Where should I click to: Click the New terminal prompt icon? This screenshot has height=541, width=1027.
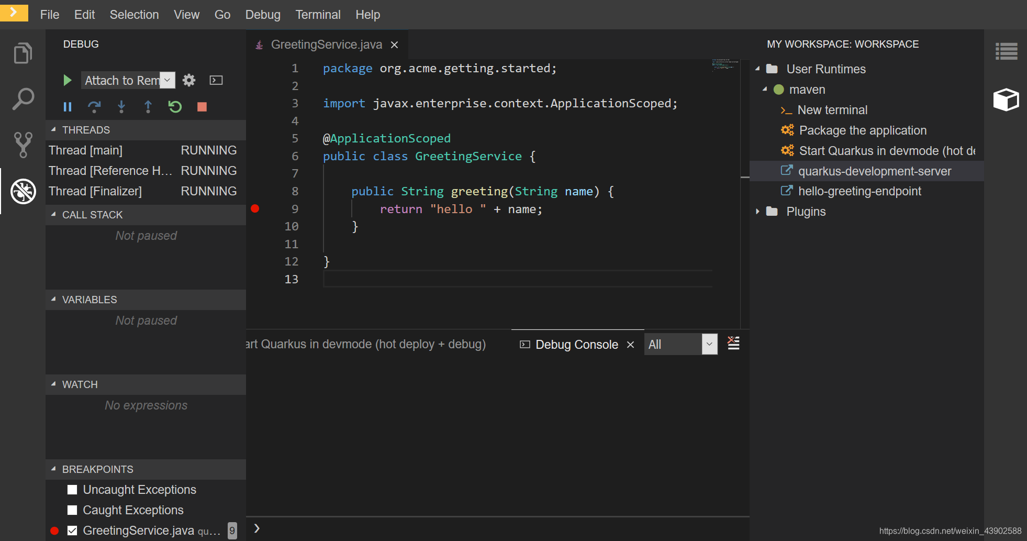[x=786, y=111]
